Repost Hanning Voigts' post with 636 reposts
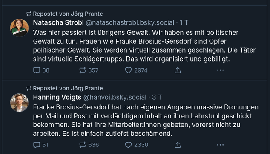This screenshot has height=154, width=270. pyautogui.click(x=89, y=145)
